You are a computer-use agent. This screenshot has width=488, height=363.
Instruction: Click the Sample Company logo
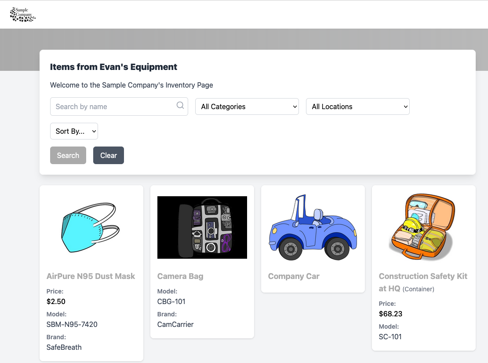tap(23, 15)
